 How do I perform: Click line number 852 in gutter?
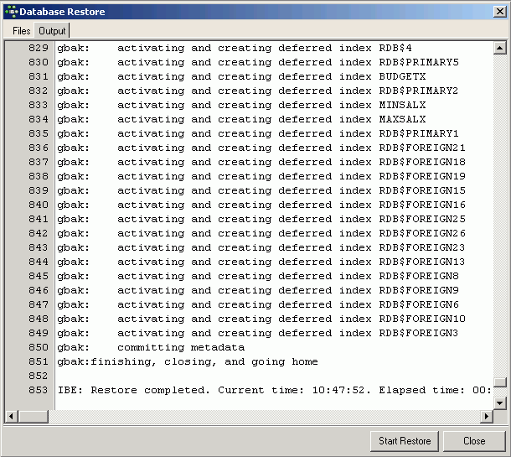click(x=39, y=376)
